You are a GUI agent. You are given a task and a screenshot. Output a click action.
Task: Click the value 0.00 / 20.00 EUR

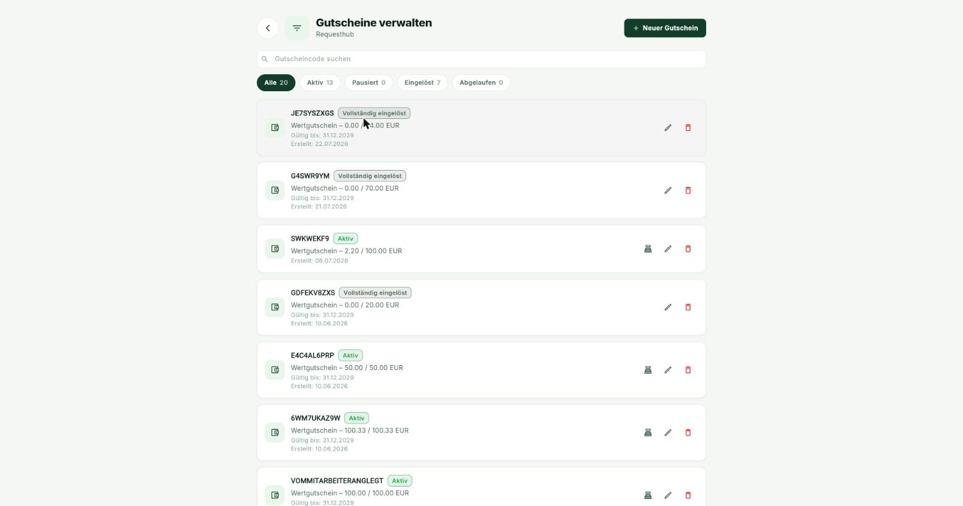372,305
